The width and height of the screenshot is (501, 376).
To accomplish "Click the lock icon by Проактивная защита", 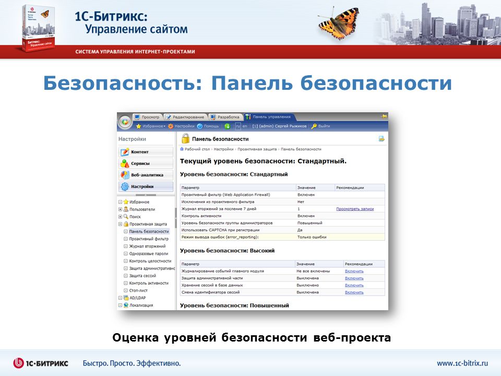I will pyautogui.click(x=126, y=224).
